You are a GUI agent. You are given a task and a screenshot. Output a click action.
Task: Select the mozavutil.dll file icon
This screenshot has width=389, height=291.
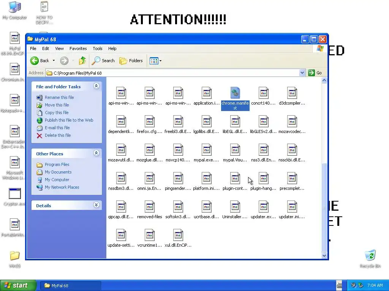pyautogui.click(x=121, y=150)
